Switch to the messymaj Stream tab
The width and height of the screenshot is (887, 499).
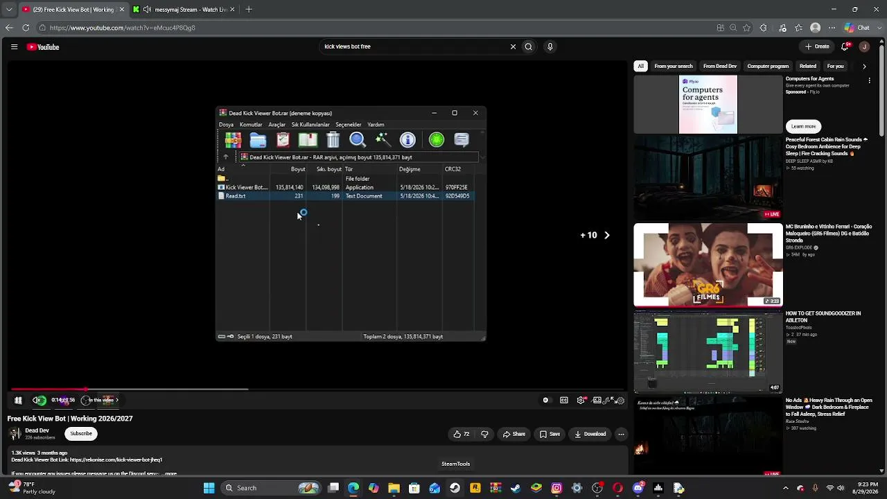184,10
